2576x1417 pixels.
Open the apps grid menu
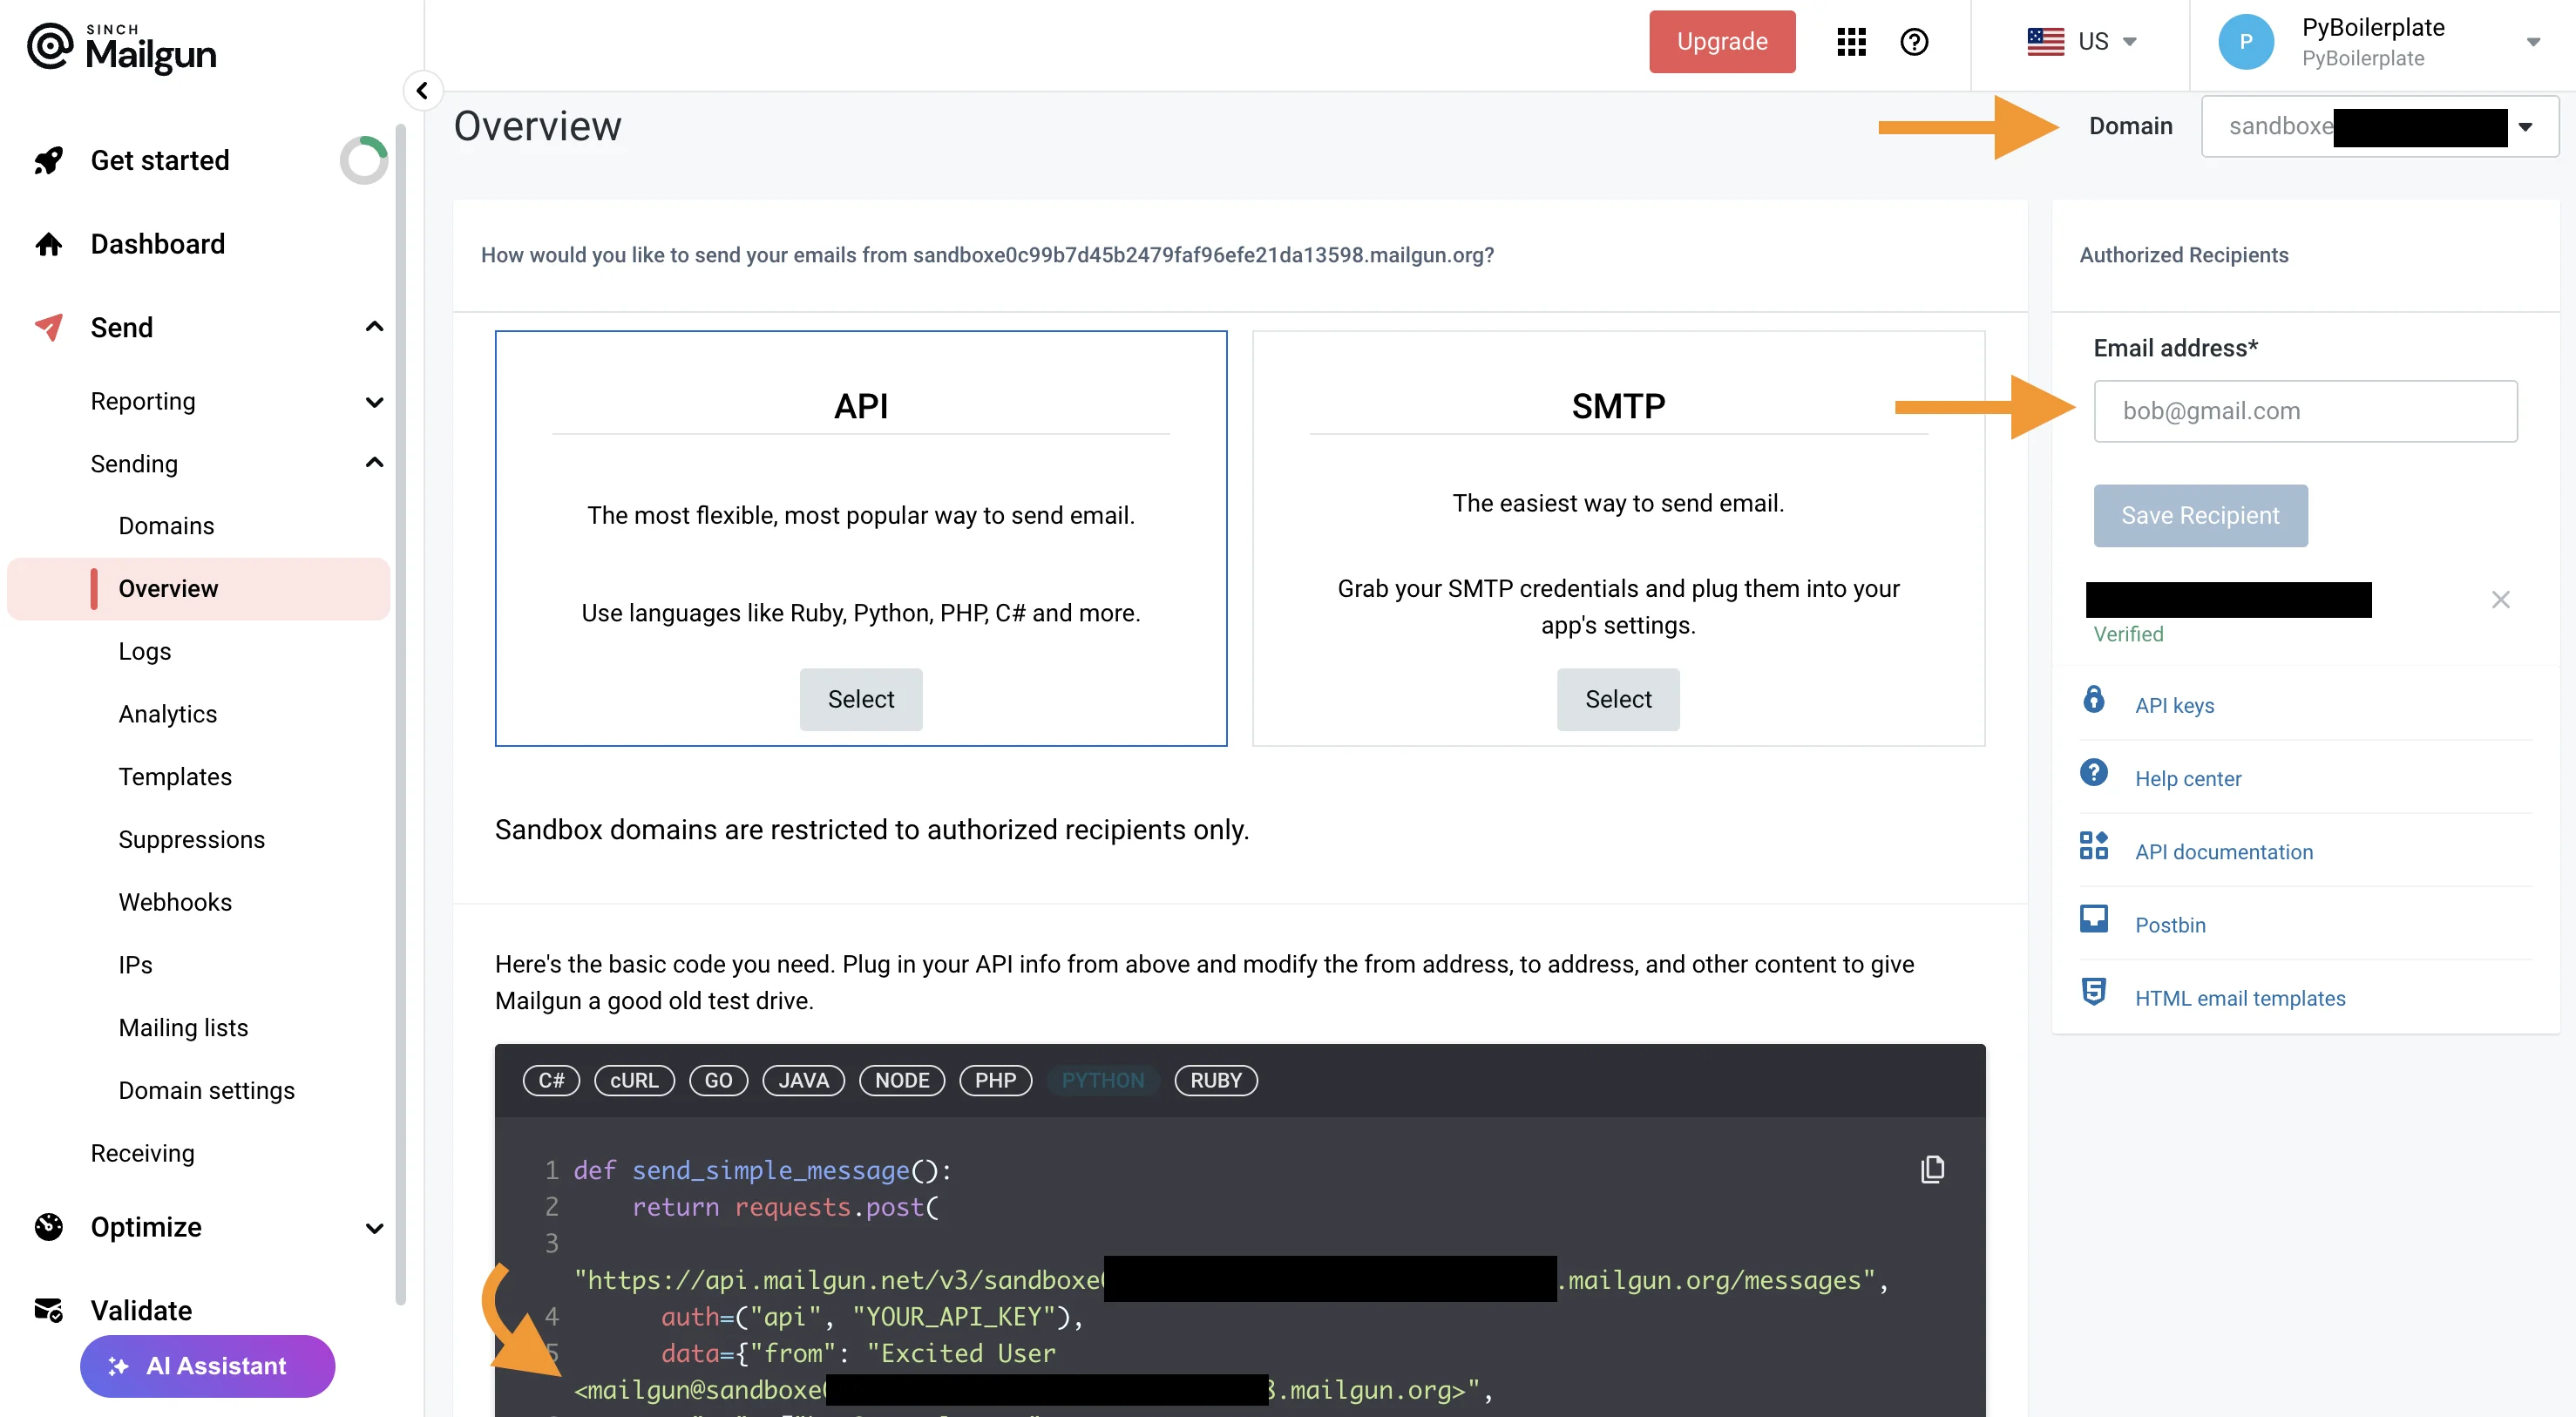pyautogui.click(x=1851, y=41)
